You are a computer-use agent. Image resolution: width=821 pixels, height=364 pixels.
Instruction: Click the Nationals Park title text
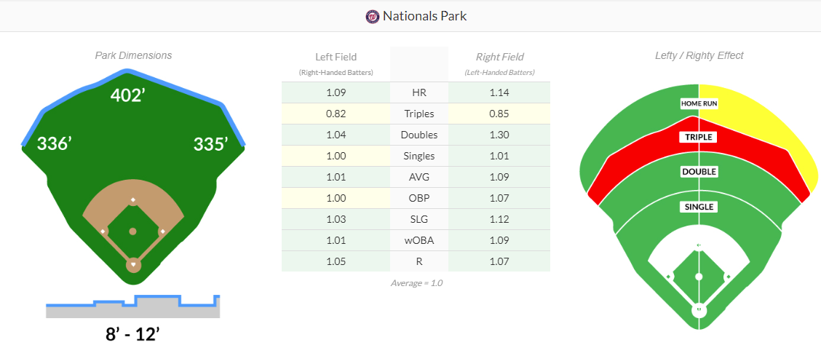coord(425,16)
